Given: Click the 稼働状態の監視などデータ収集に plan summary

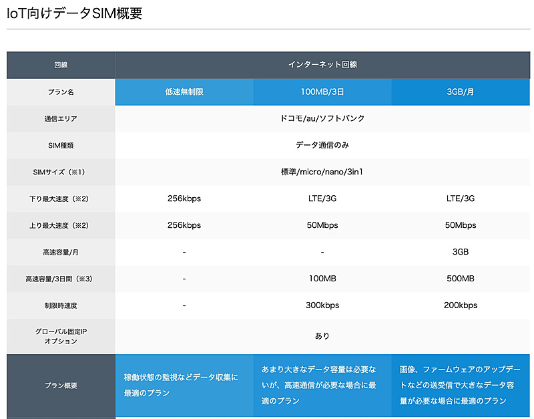Looking at the screenshot, I should tap(184, 386).
